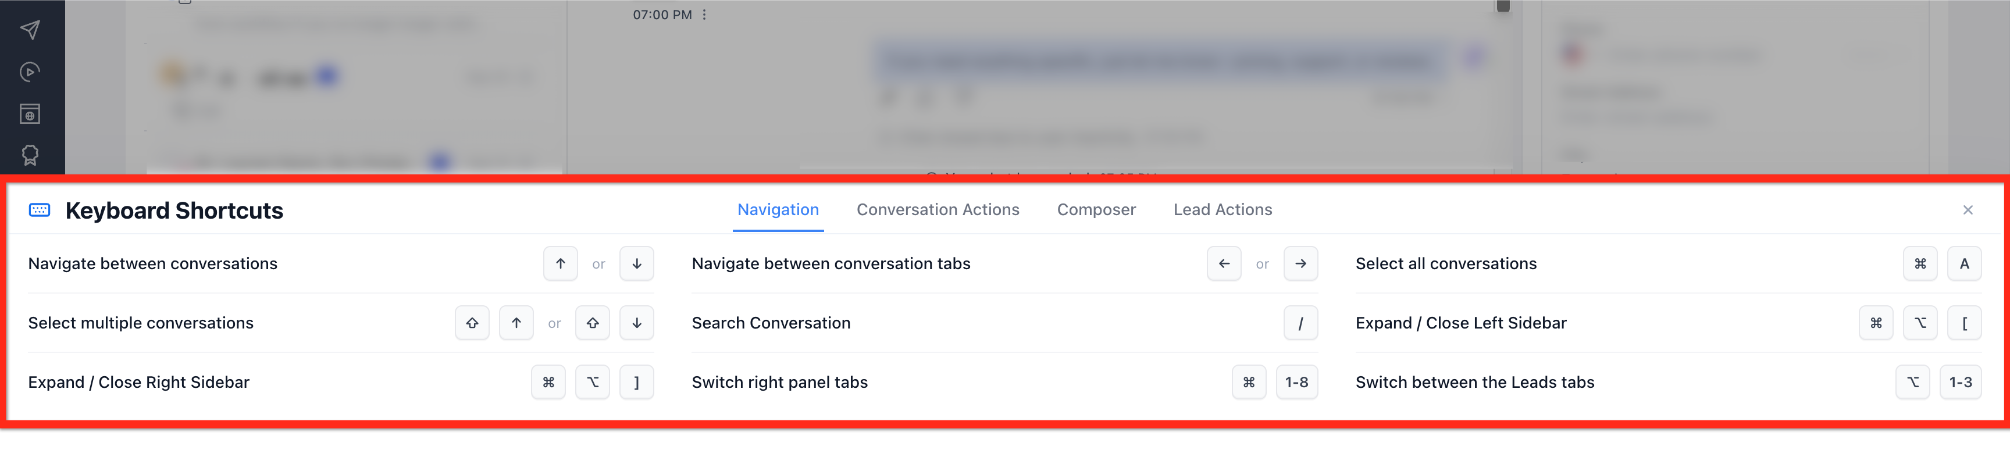Close the Keyboard Shortcuts panel
Image resolution: width=2010 pixels, height=457 pixels.
(1968, 210)
